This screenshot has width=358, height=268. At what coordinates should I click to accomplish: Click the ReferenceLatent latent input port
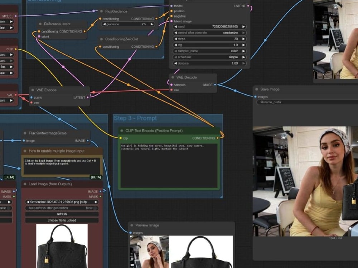coord(39,36)
